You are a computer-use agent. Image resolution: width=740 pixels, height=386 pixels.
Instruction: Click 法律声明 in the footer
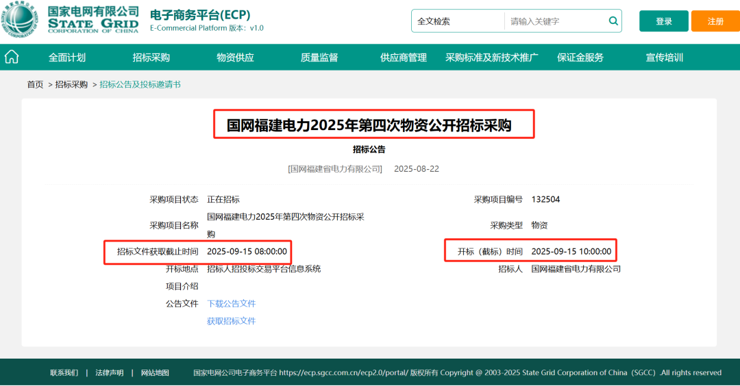point(110,372)
